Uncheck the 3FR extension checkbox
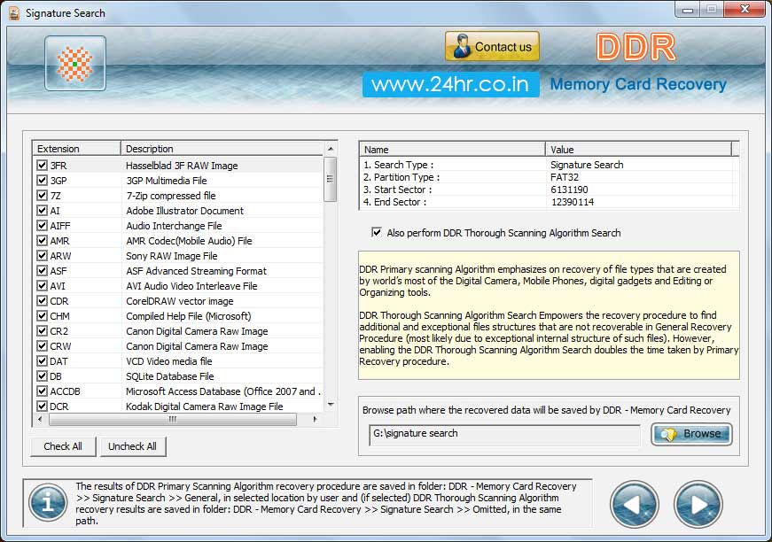Viewport: 772px width, 542px height. point(42,166)
